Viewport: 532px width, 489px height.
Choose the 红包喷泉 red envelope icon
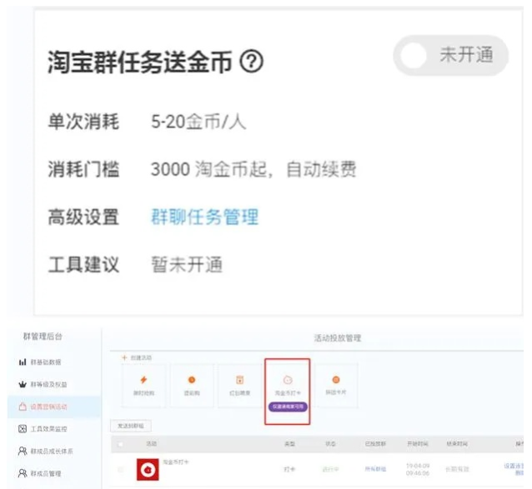pos(240,380)
